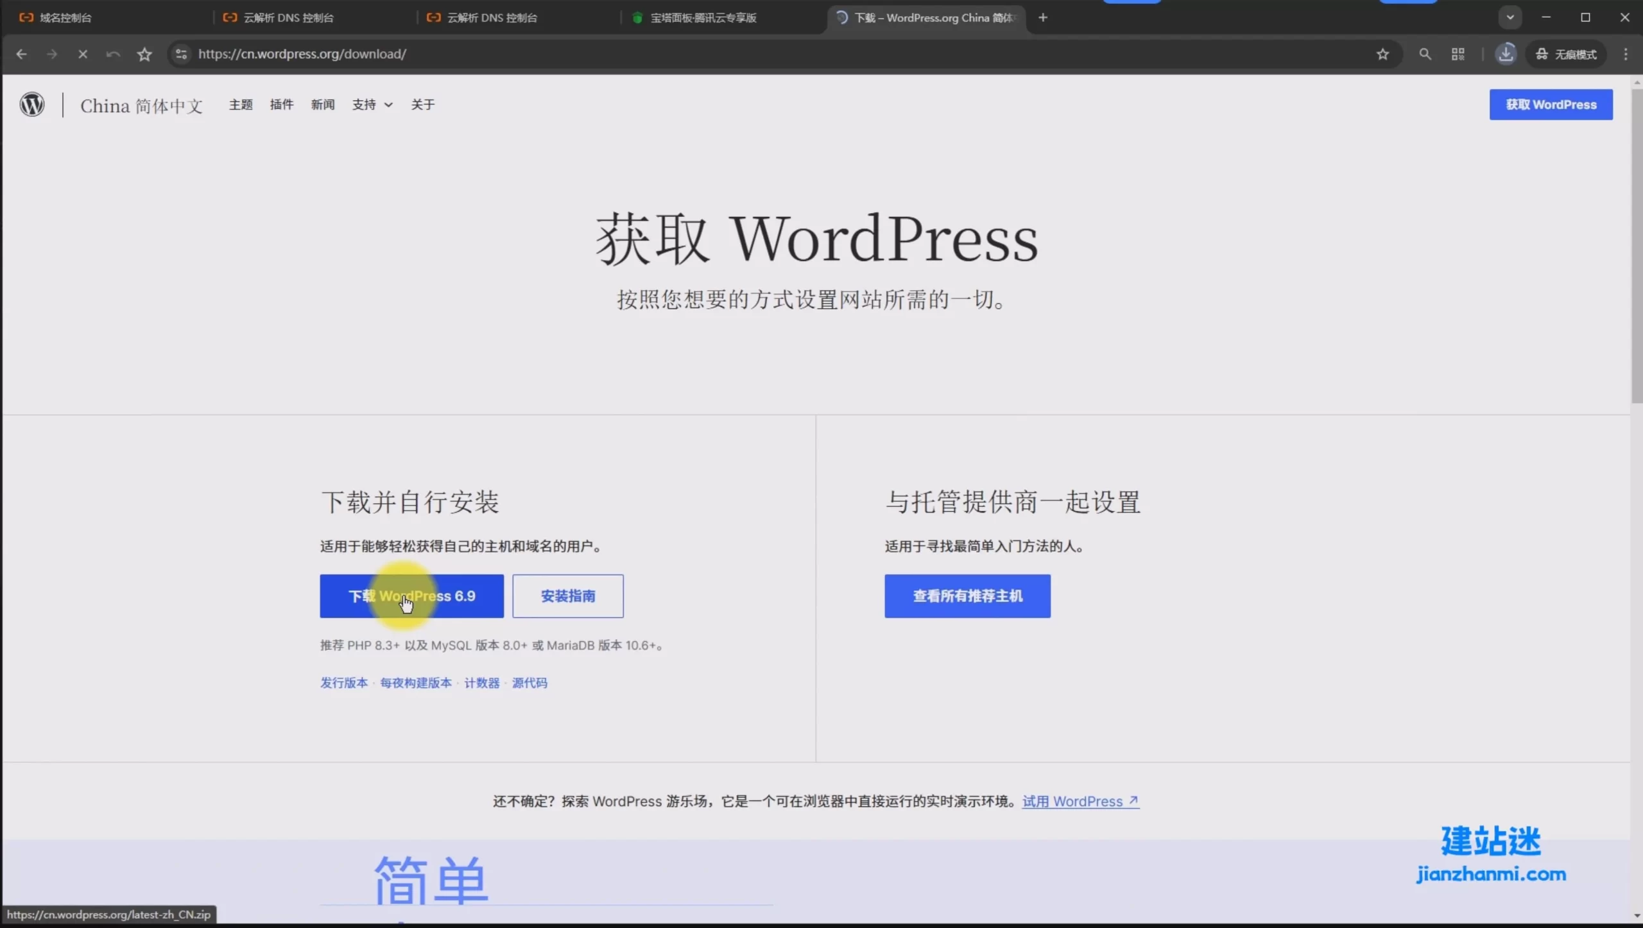Open the 试用 WordPress link
This screenshot has height=928, width=1643.
pyautogui.click(x=1080, y=802)
